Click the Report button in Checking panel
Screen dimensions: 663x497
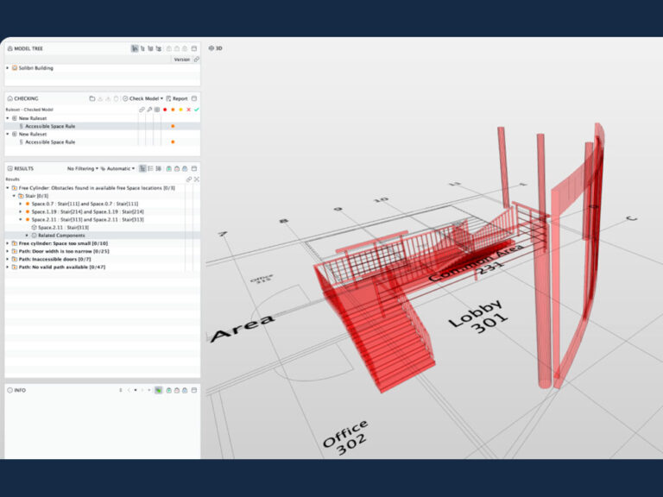click(x=176, y=98)
